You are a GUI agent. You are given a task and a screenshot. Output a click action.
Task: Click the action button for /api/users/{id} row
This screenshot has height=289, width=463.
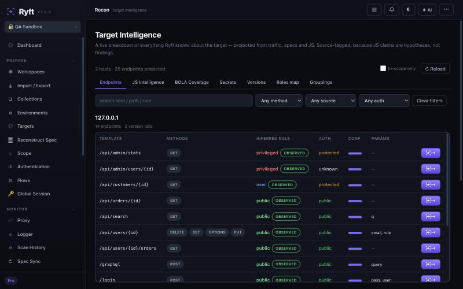point(431,232)
